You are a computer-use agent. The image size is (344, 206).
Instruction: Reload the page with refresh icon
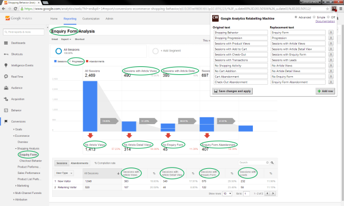click(15, 9)
